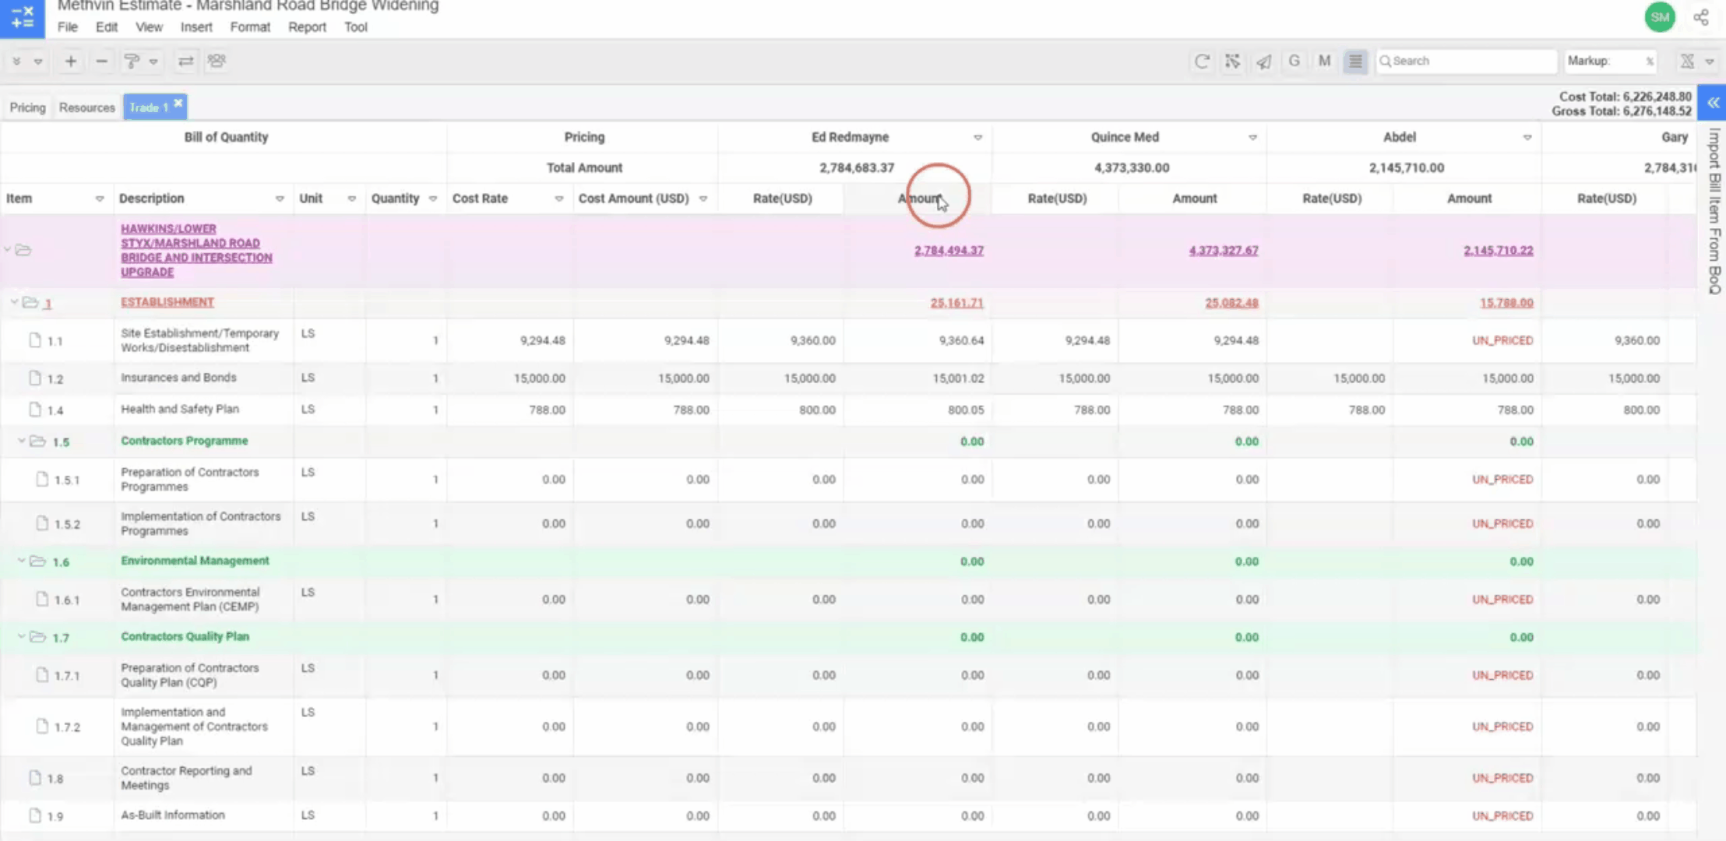This screenshot has width=1726, height=841.
Task: Toggle the G button in toolbar
Action: point(1294,61)
